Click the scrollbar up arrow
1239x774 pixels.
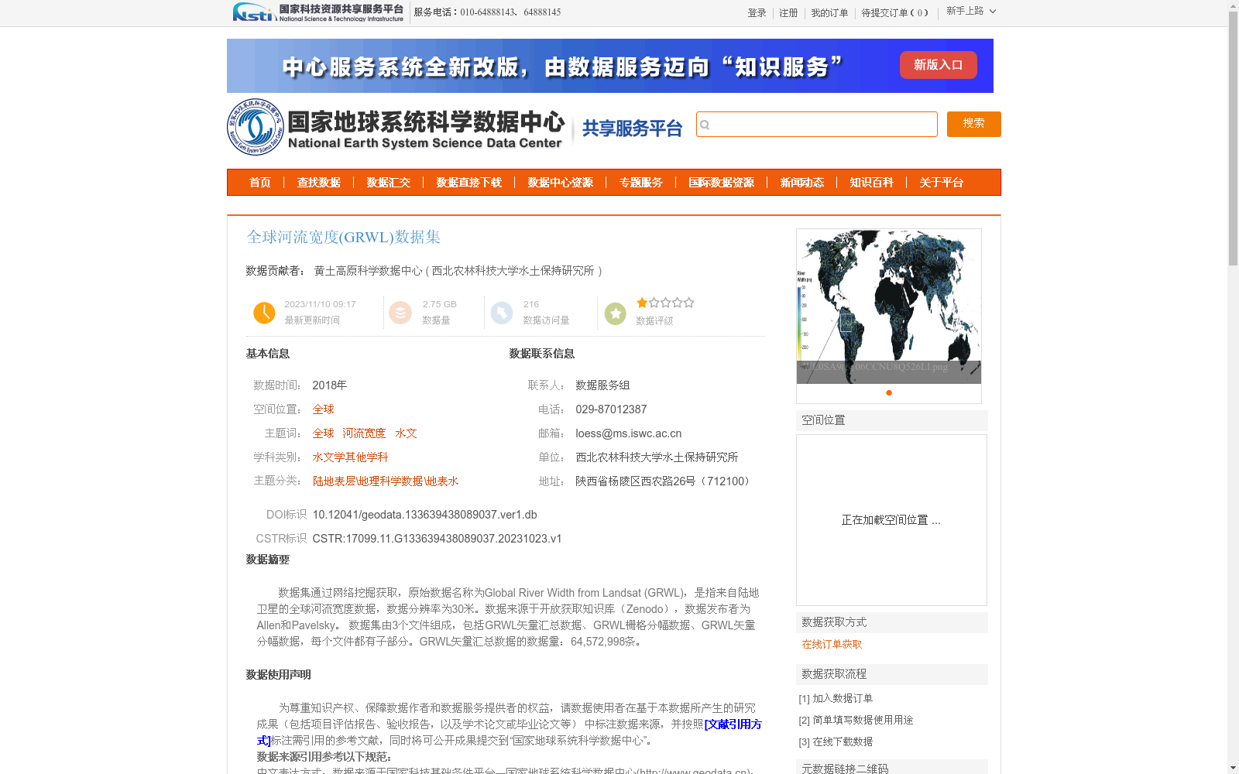click(1233, 5)
